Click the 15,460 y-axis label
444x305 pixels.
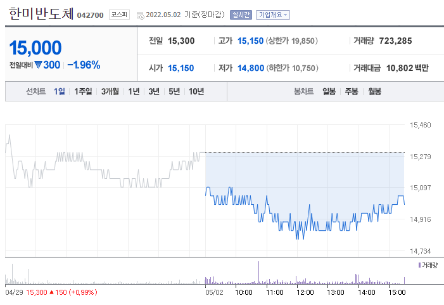[x=420, y=125]
